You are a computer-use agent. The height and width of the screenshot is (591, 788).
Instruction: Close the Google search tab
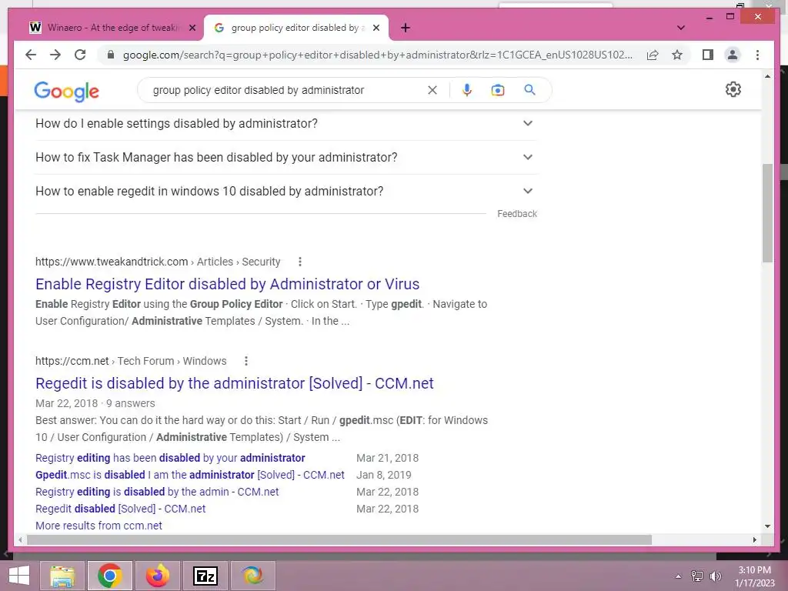coord(376,28)
